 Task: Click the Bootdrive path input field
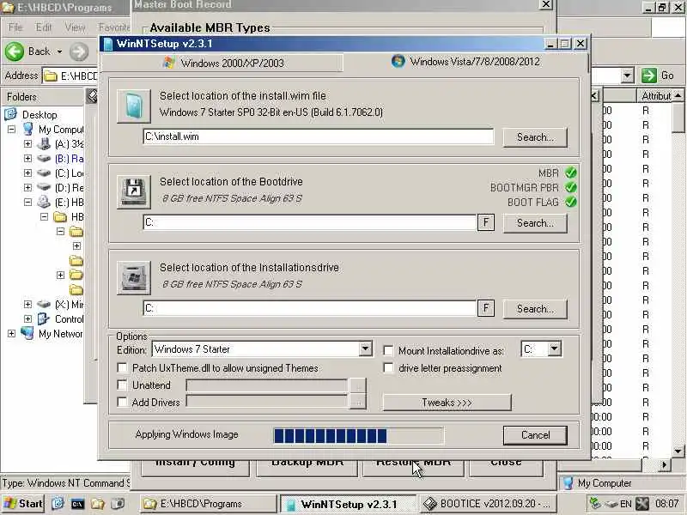click(x=310, y=222)
